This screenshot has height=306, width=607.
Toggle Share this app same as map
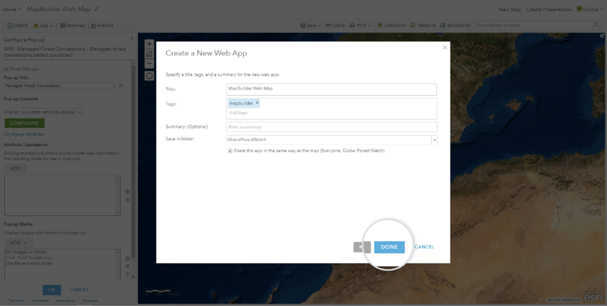230,151
